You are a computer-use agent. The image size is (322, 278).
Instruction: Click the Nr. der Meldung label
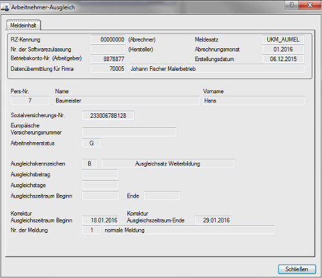[x=29, y=230]
